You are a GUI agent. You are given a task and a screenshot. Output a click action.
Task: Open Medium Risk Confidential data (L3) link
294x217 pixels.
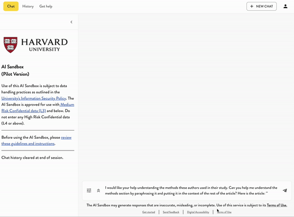point(38,108)
